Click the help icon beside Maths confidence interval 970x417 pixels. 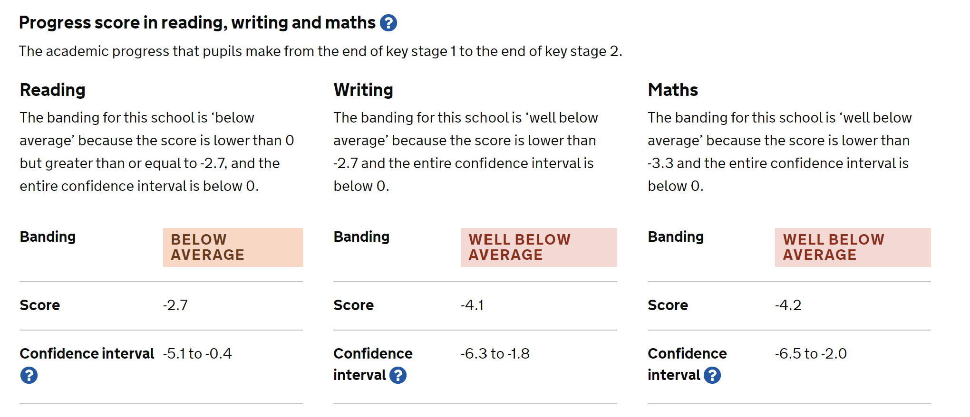[712, 375]
